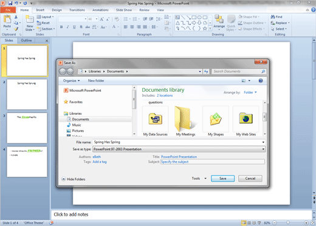This screenshot has width=316, height=226.
Task: Toggle Bold formatting in the Font group
Action: [61, 27]
